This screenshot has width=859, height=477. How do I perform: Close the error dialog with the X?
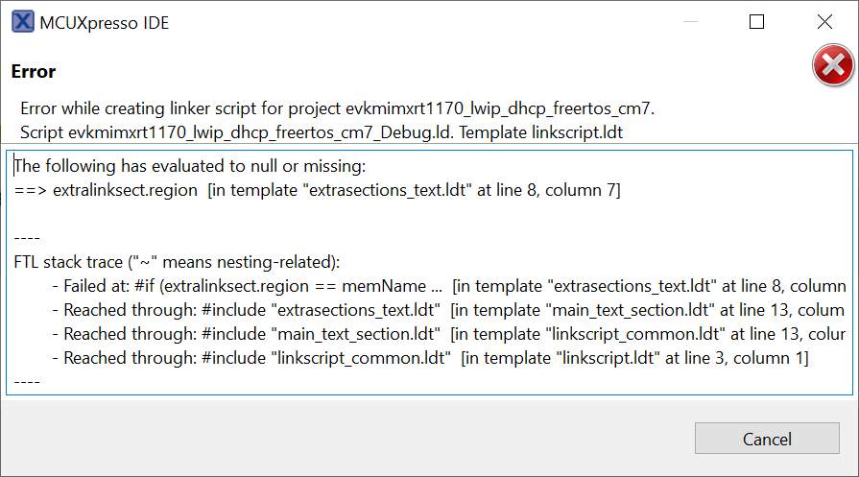click(x=823, y=22)
